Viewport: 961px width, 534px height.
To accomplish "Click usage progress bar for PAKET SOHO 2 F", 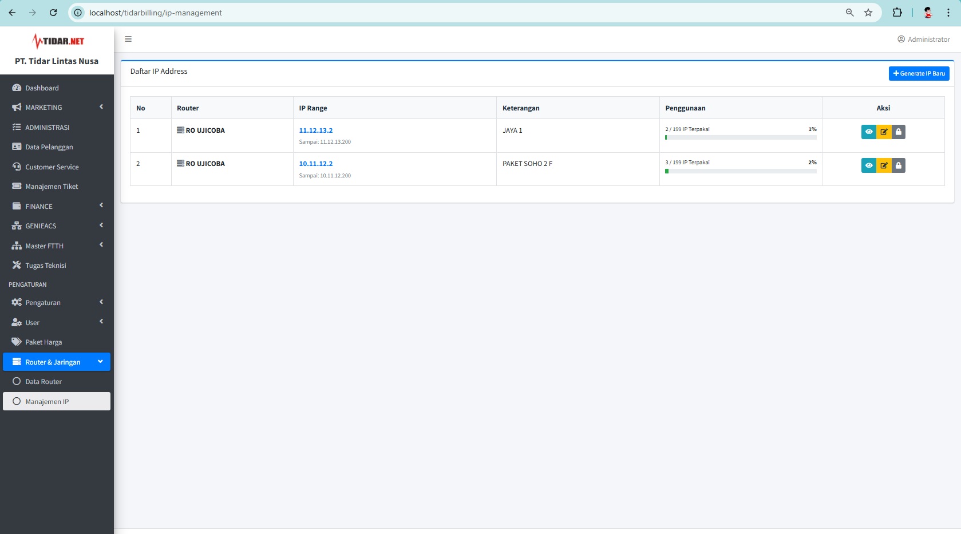I will tap(741, 171).
